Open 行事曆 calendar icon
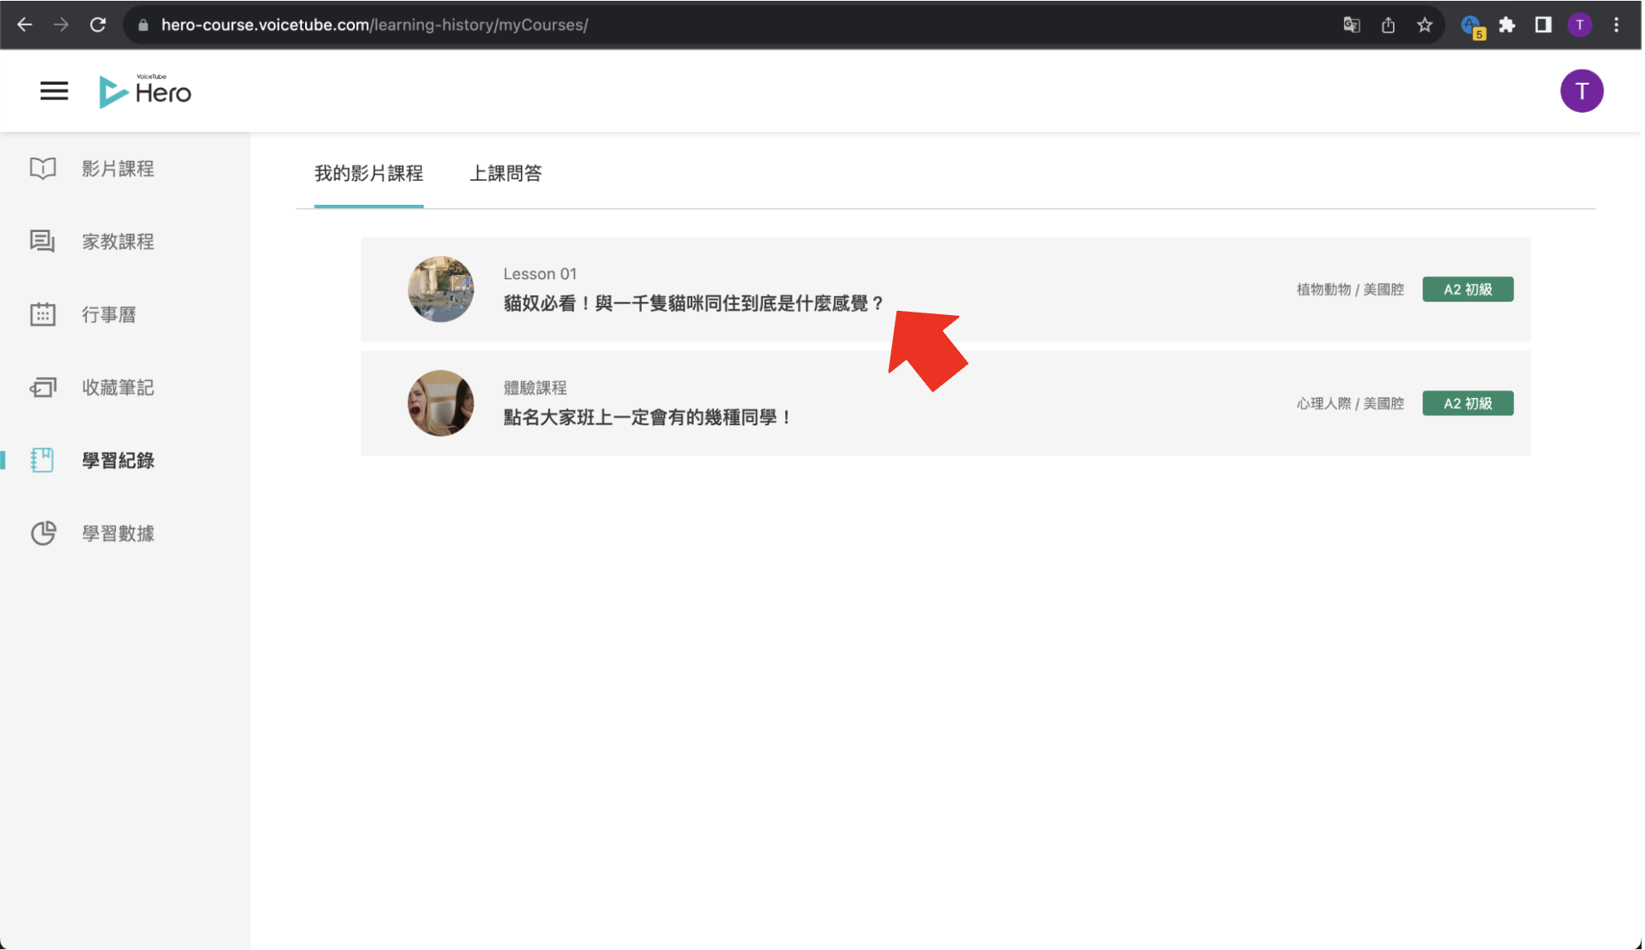1645x950 pixels. click(x=43, y=314)
